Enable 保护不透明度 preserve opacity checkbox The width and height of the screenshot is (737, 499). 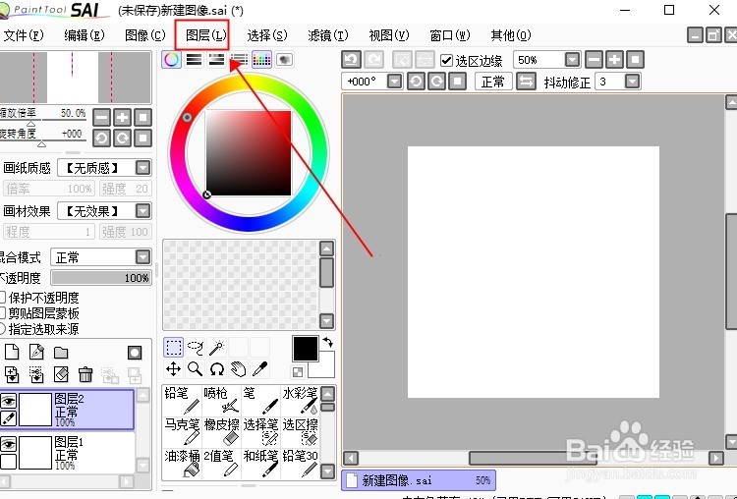pos(2,298)
